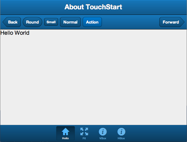
Task: Open the VBox info tab icon
Action: pyautogui.click(x=103, y=131)
